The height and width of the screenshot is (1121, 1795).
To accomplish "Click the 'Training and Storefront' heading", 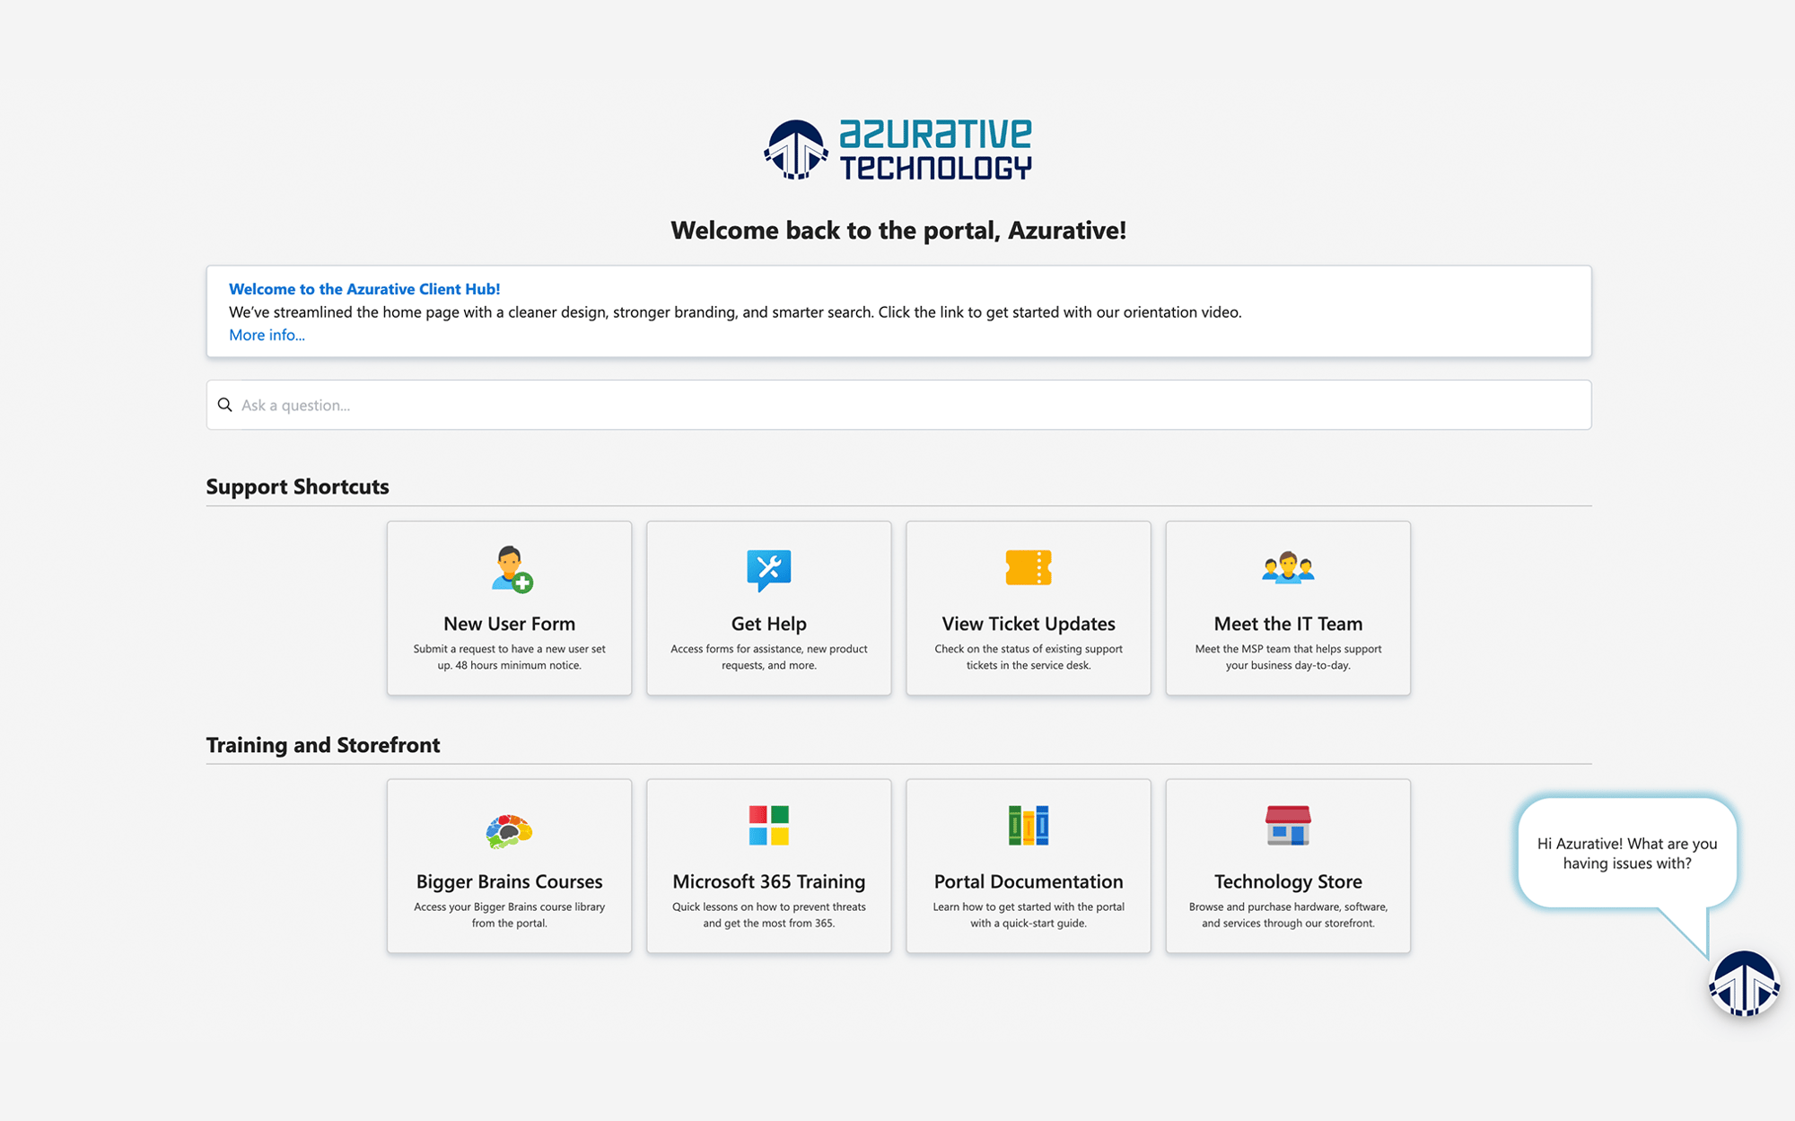I will coord(323,745).
